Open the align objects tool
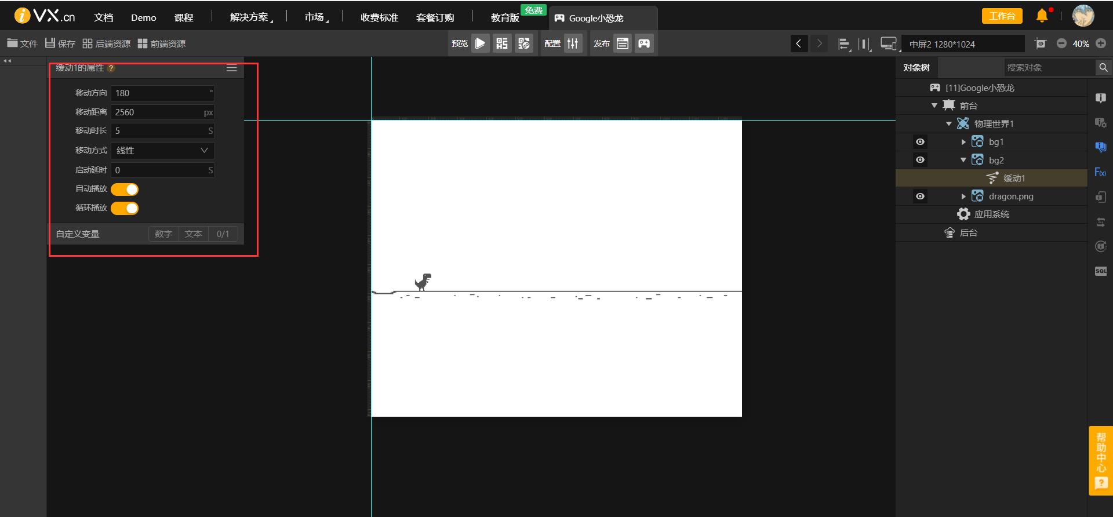 click(x=845, y=44)
